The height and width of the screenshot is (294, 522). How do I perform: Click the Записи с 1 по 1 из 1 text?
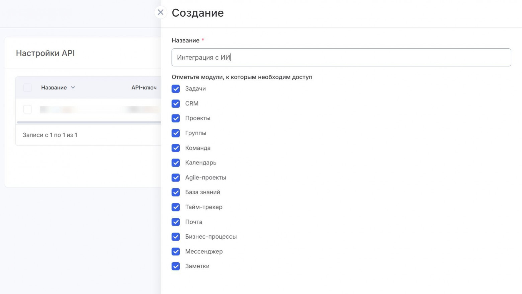(x=50, y=135)
